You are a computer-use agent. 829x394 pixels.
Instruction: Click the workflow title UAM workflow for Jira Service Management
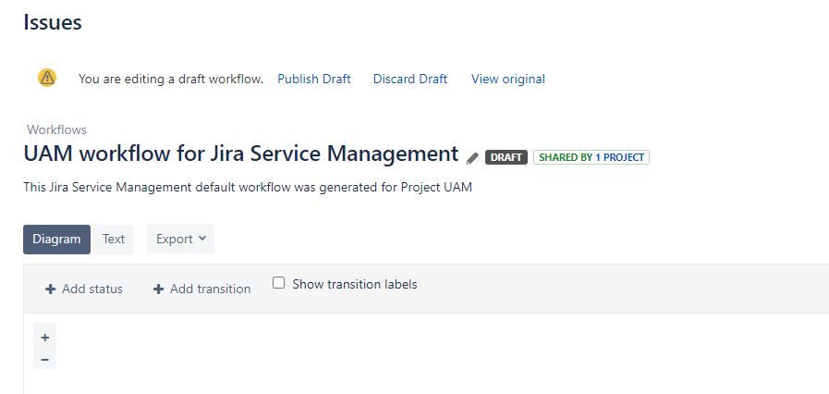pos(241,154)
